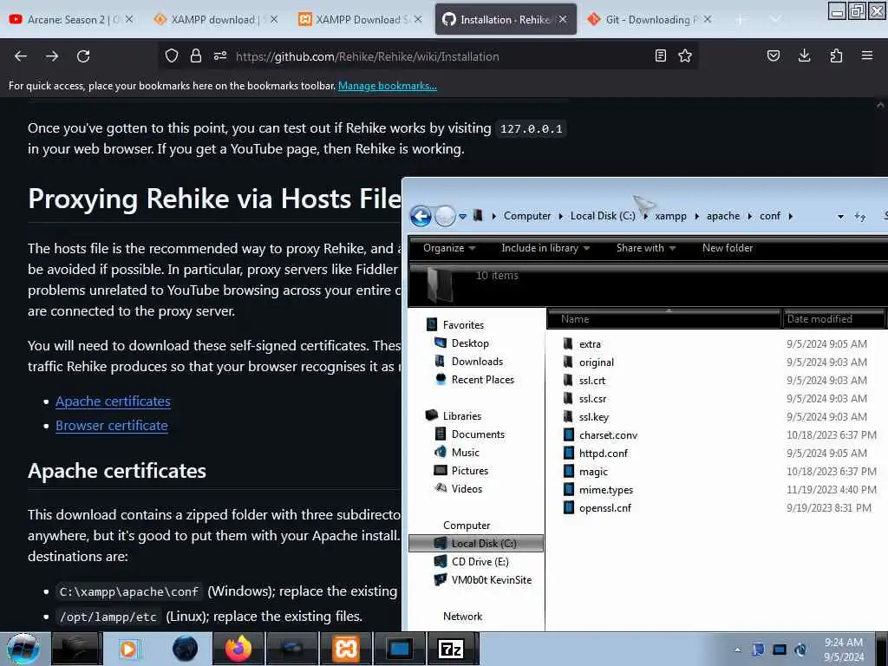
Task: Open Firefox downloads panel
Action: coord(804,55)
